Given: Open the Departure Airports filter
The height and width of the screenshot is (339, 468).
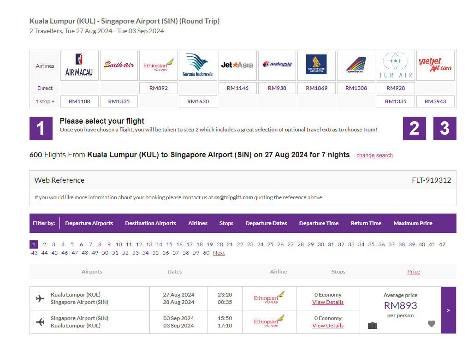Looking at the screenshot, I should (x=89, y=223).
